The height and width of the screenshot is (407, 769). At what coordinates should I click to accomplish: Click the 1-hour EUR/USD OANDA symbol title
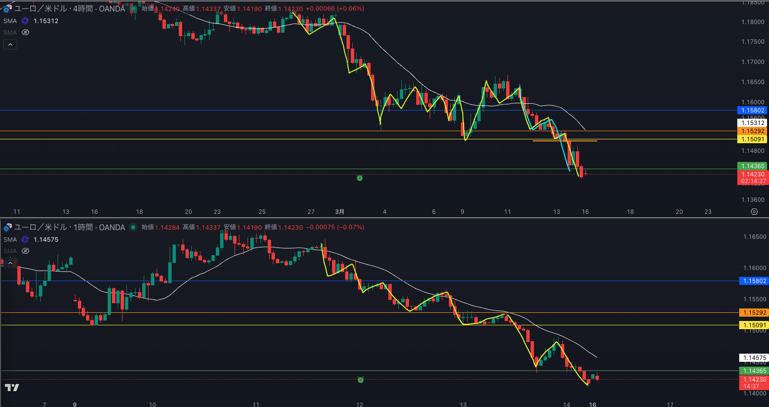(70, 227)
